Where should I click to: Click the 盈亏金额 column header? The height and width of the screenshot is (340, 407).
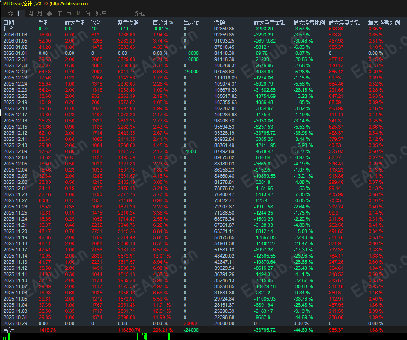pos(128,22)
